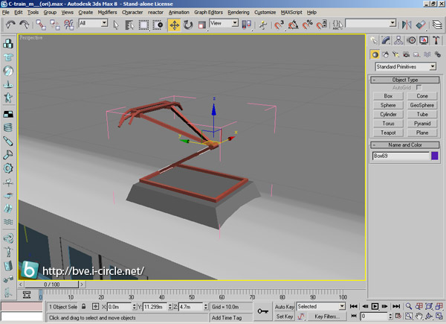
Task: Click the Teapot primitive button
Action: pyautogui.click(x=388, y=132)
